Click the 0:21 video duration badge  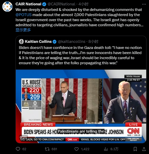(23, 137)
